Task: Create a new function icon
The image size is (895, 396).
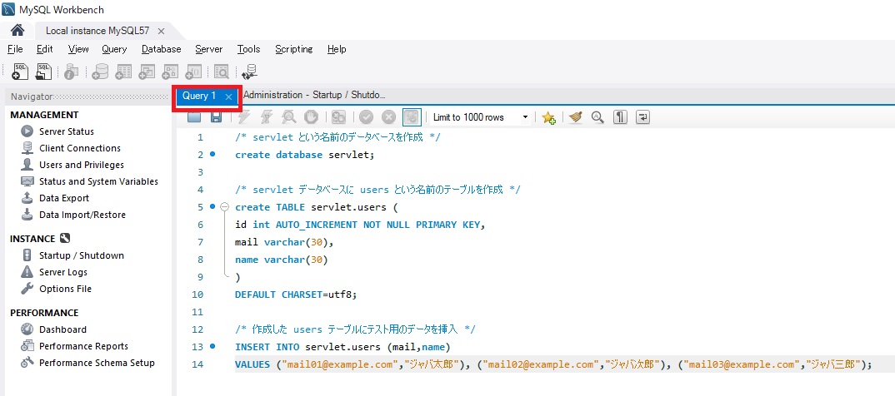Action: pyautogui.click(x=195, y=72)
